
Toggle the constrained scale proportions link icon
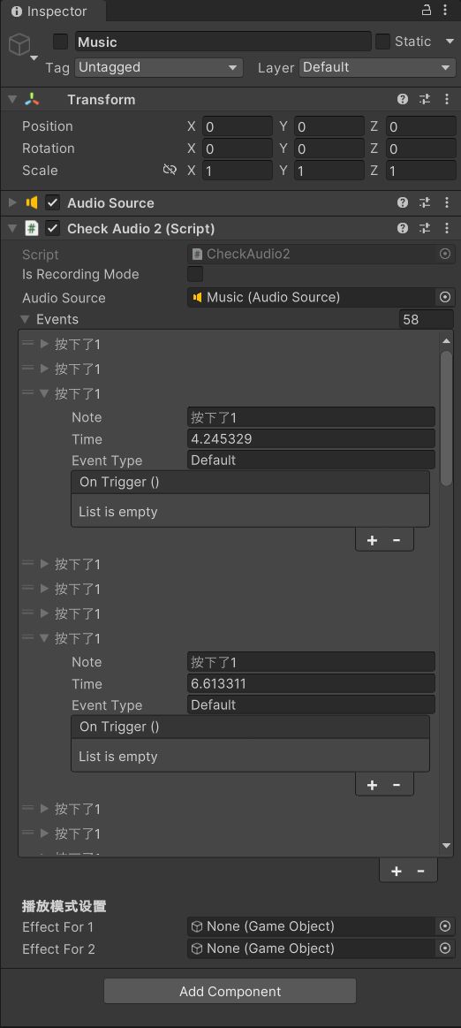pos(170,170)
